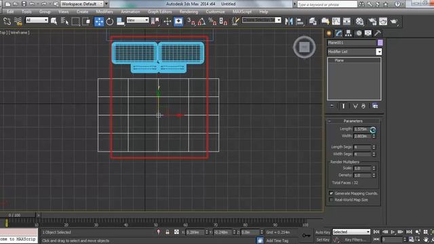This screenshot has height=244, width=434.
Task: Toggle the Selection Lock padlock icon
Action: 167,232
